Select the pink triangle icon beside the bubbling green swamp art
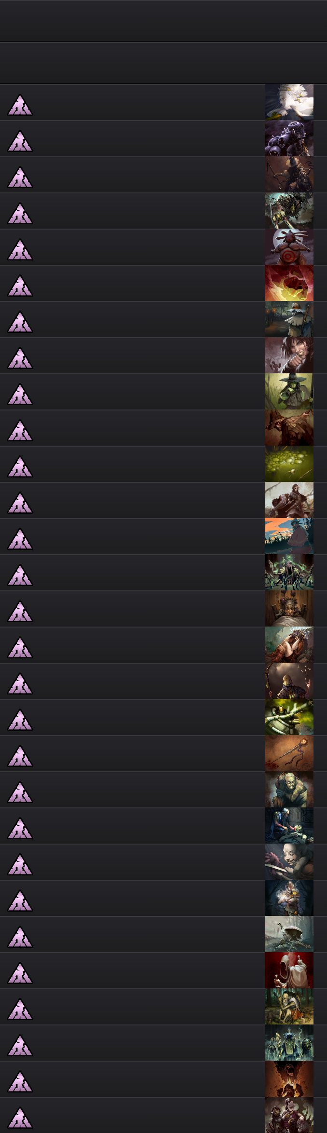327x1133 pixels. [20, 467]
